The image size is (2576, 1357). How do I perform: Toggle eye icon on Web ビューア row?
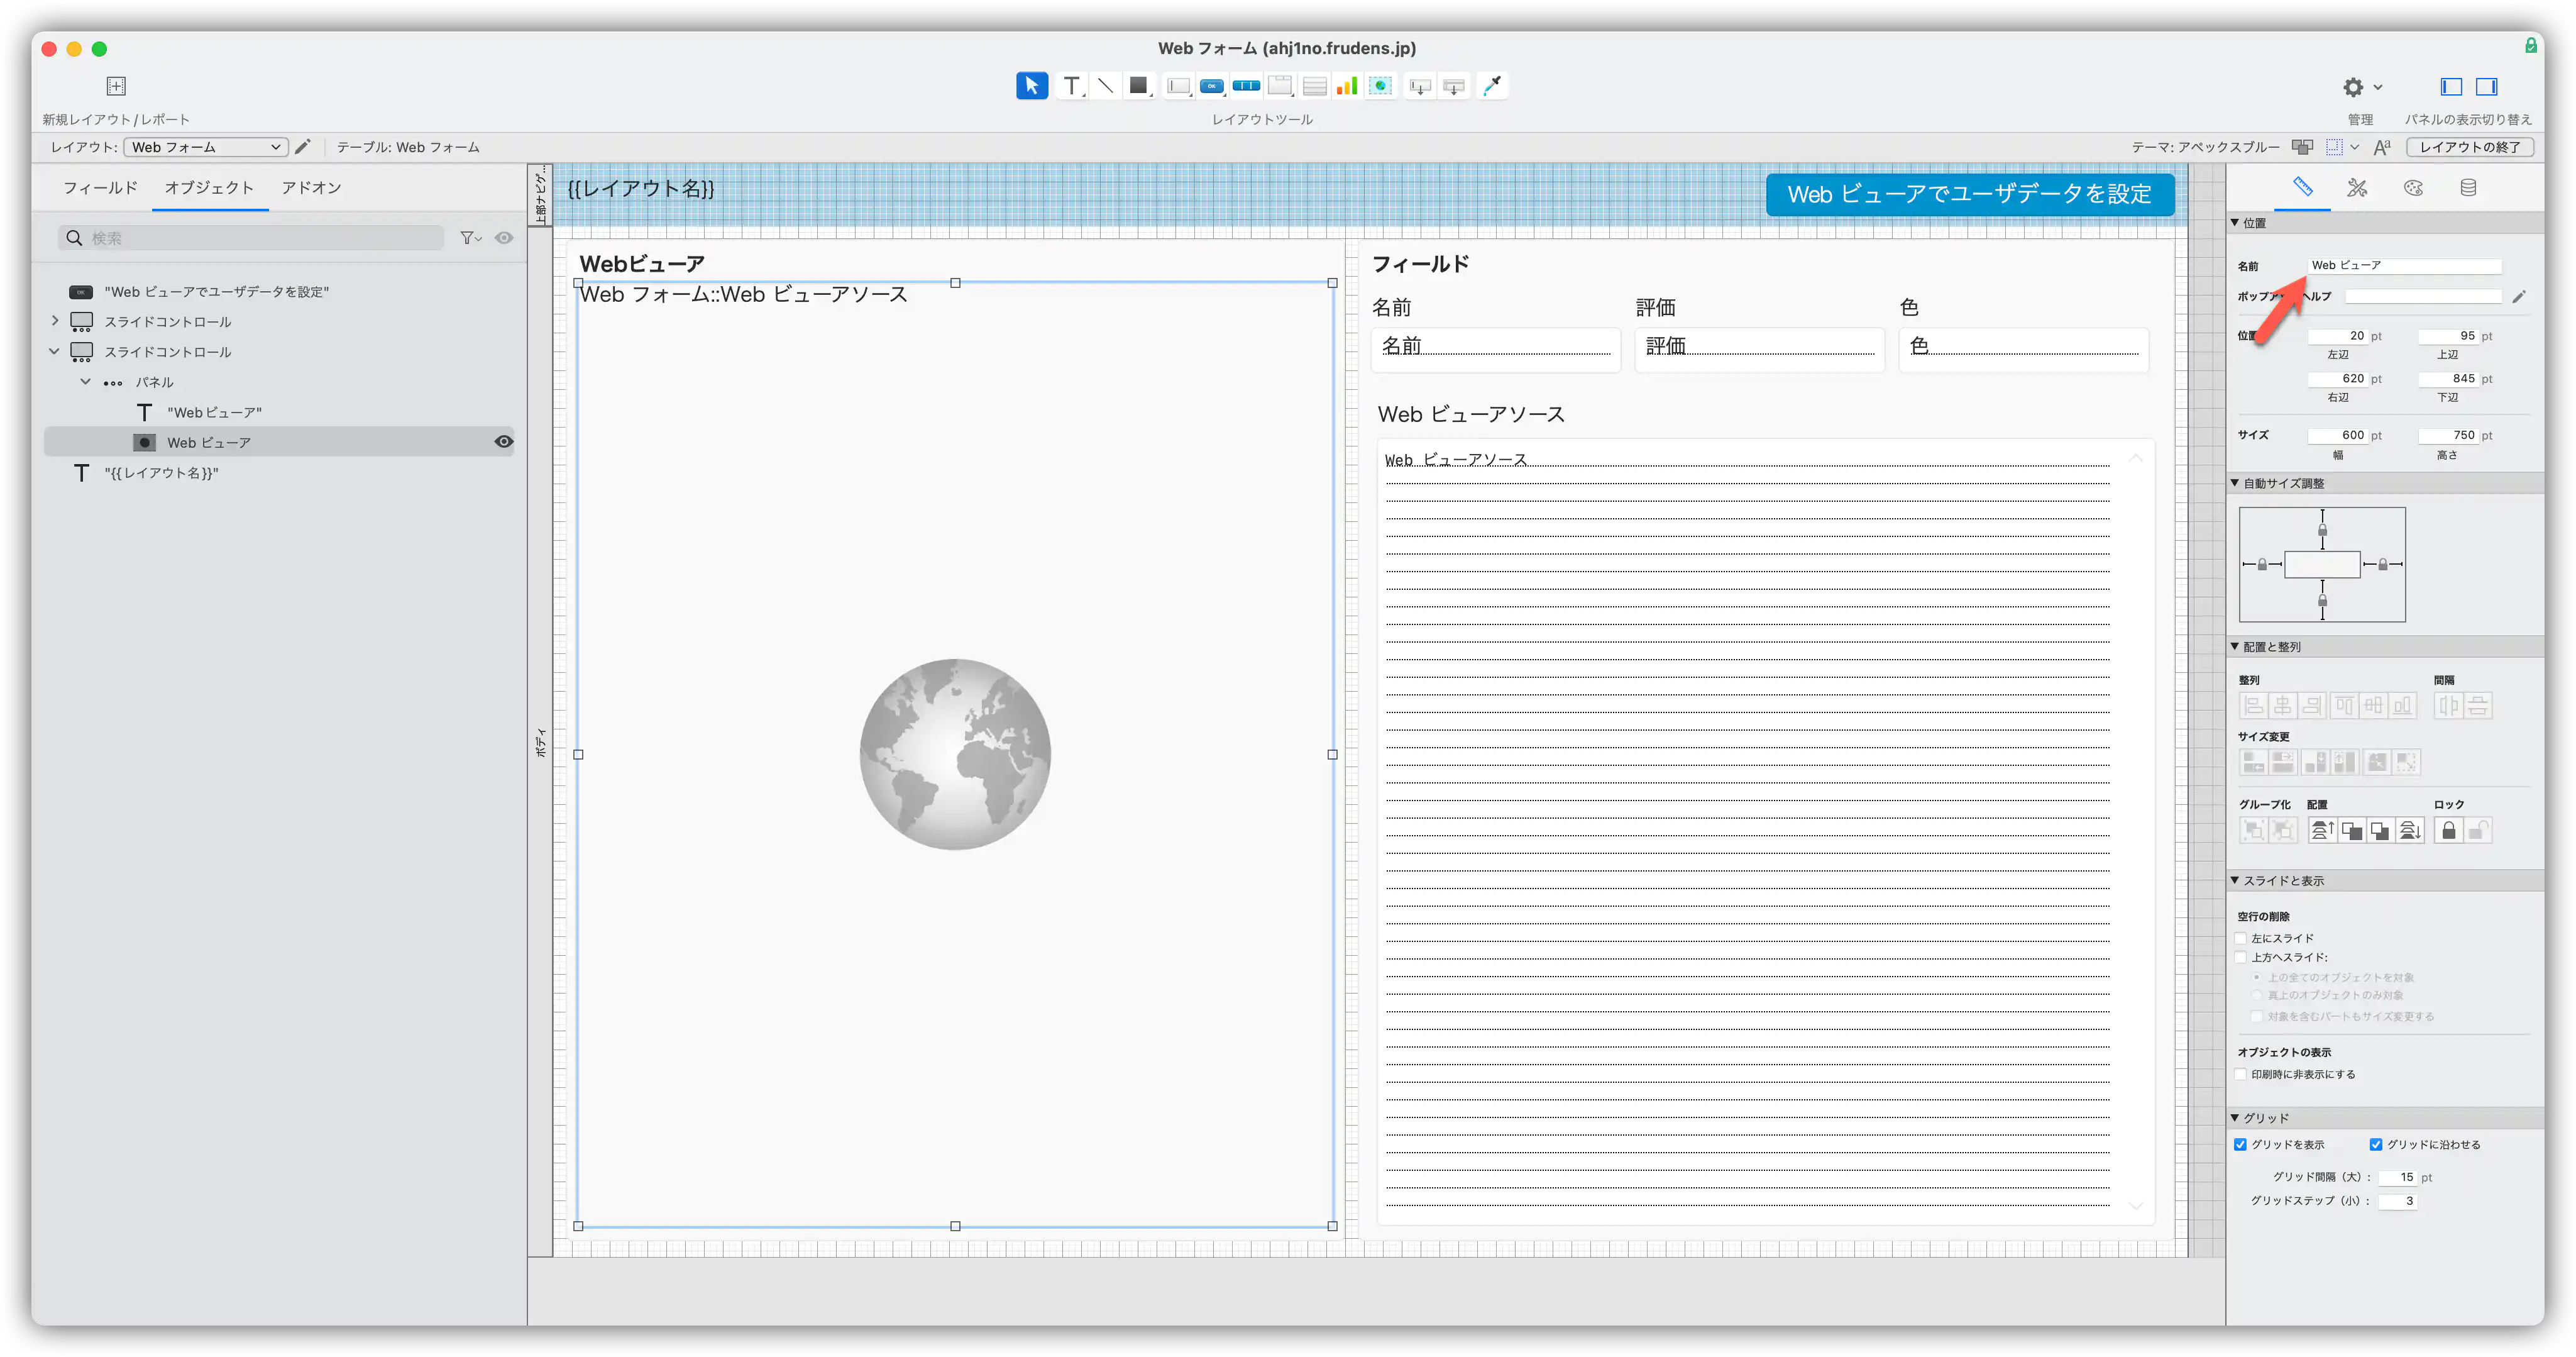tap(504, 442)
